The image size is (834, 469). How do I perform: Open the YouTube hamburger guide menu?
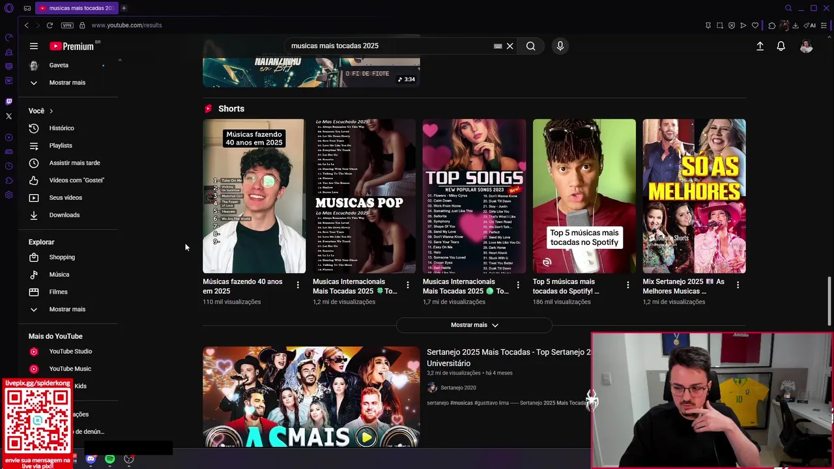click(34, 46)
